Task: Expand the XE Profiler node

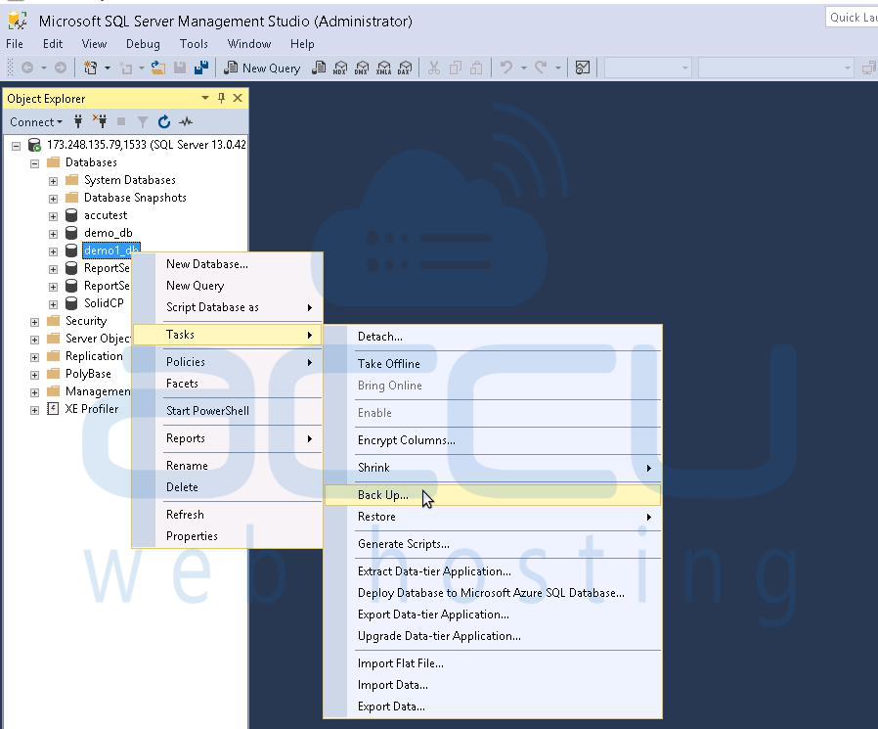Action: (35, 410)
